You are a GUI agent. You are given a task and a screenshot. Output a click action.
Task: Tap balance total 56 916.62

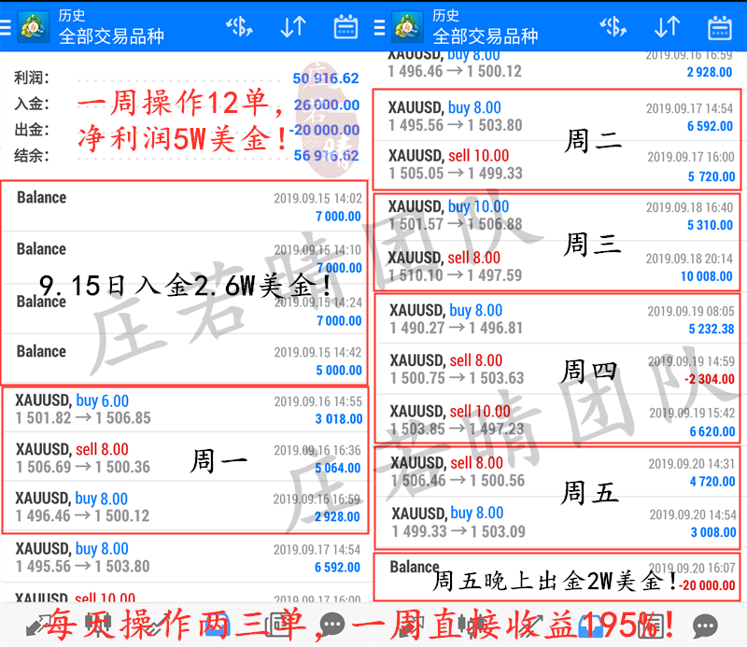click(326, 155)
